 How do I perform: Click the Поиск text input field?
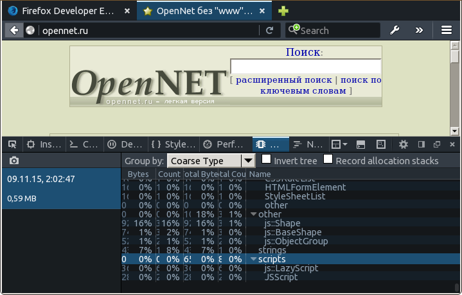coord(305,66)
